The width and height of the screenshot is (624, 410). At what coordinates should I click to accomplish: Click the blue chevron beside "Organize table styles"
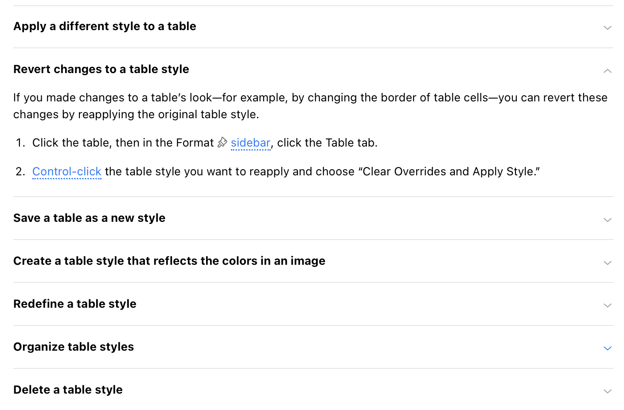tap(607, 348)
